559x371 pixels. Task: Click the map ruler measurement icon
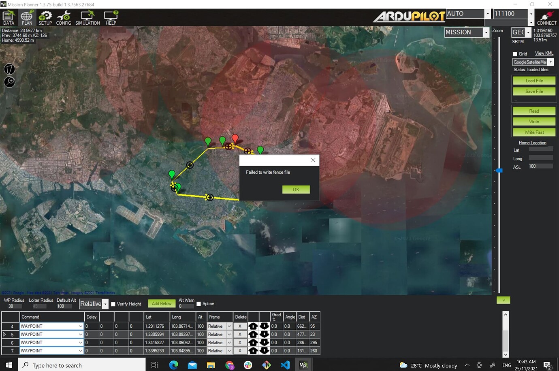pyautogui.click(x=9, y=69)
